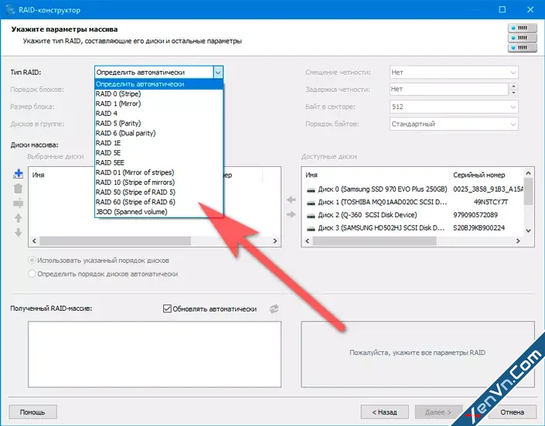The height and width of the screenshot is (426, 545).
Task: Click the Помощь button
Action: tap(32, 412)
